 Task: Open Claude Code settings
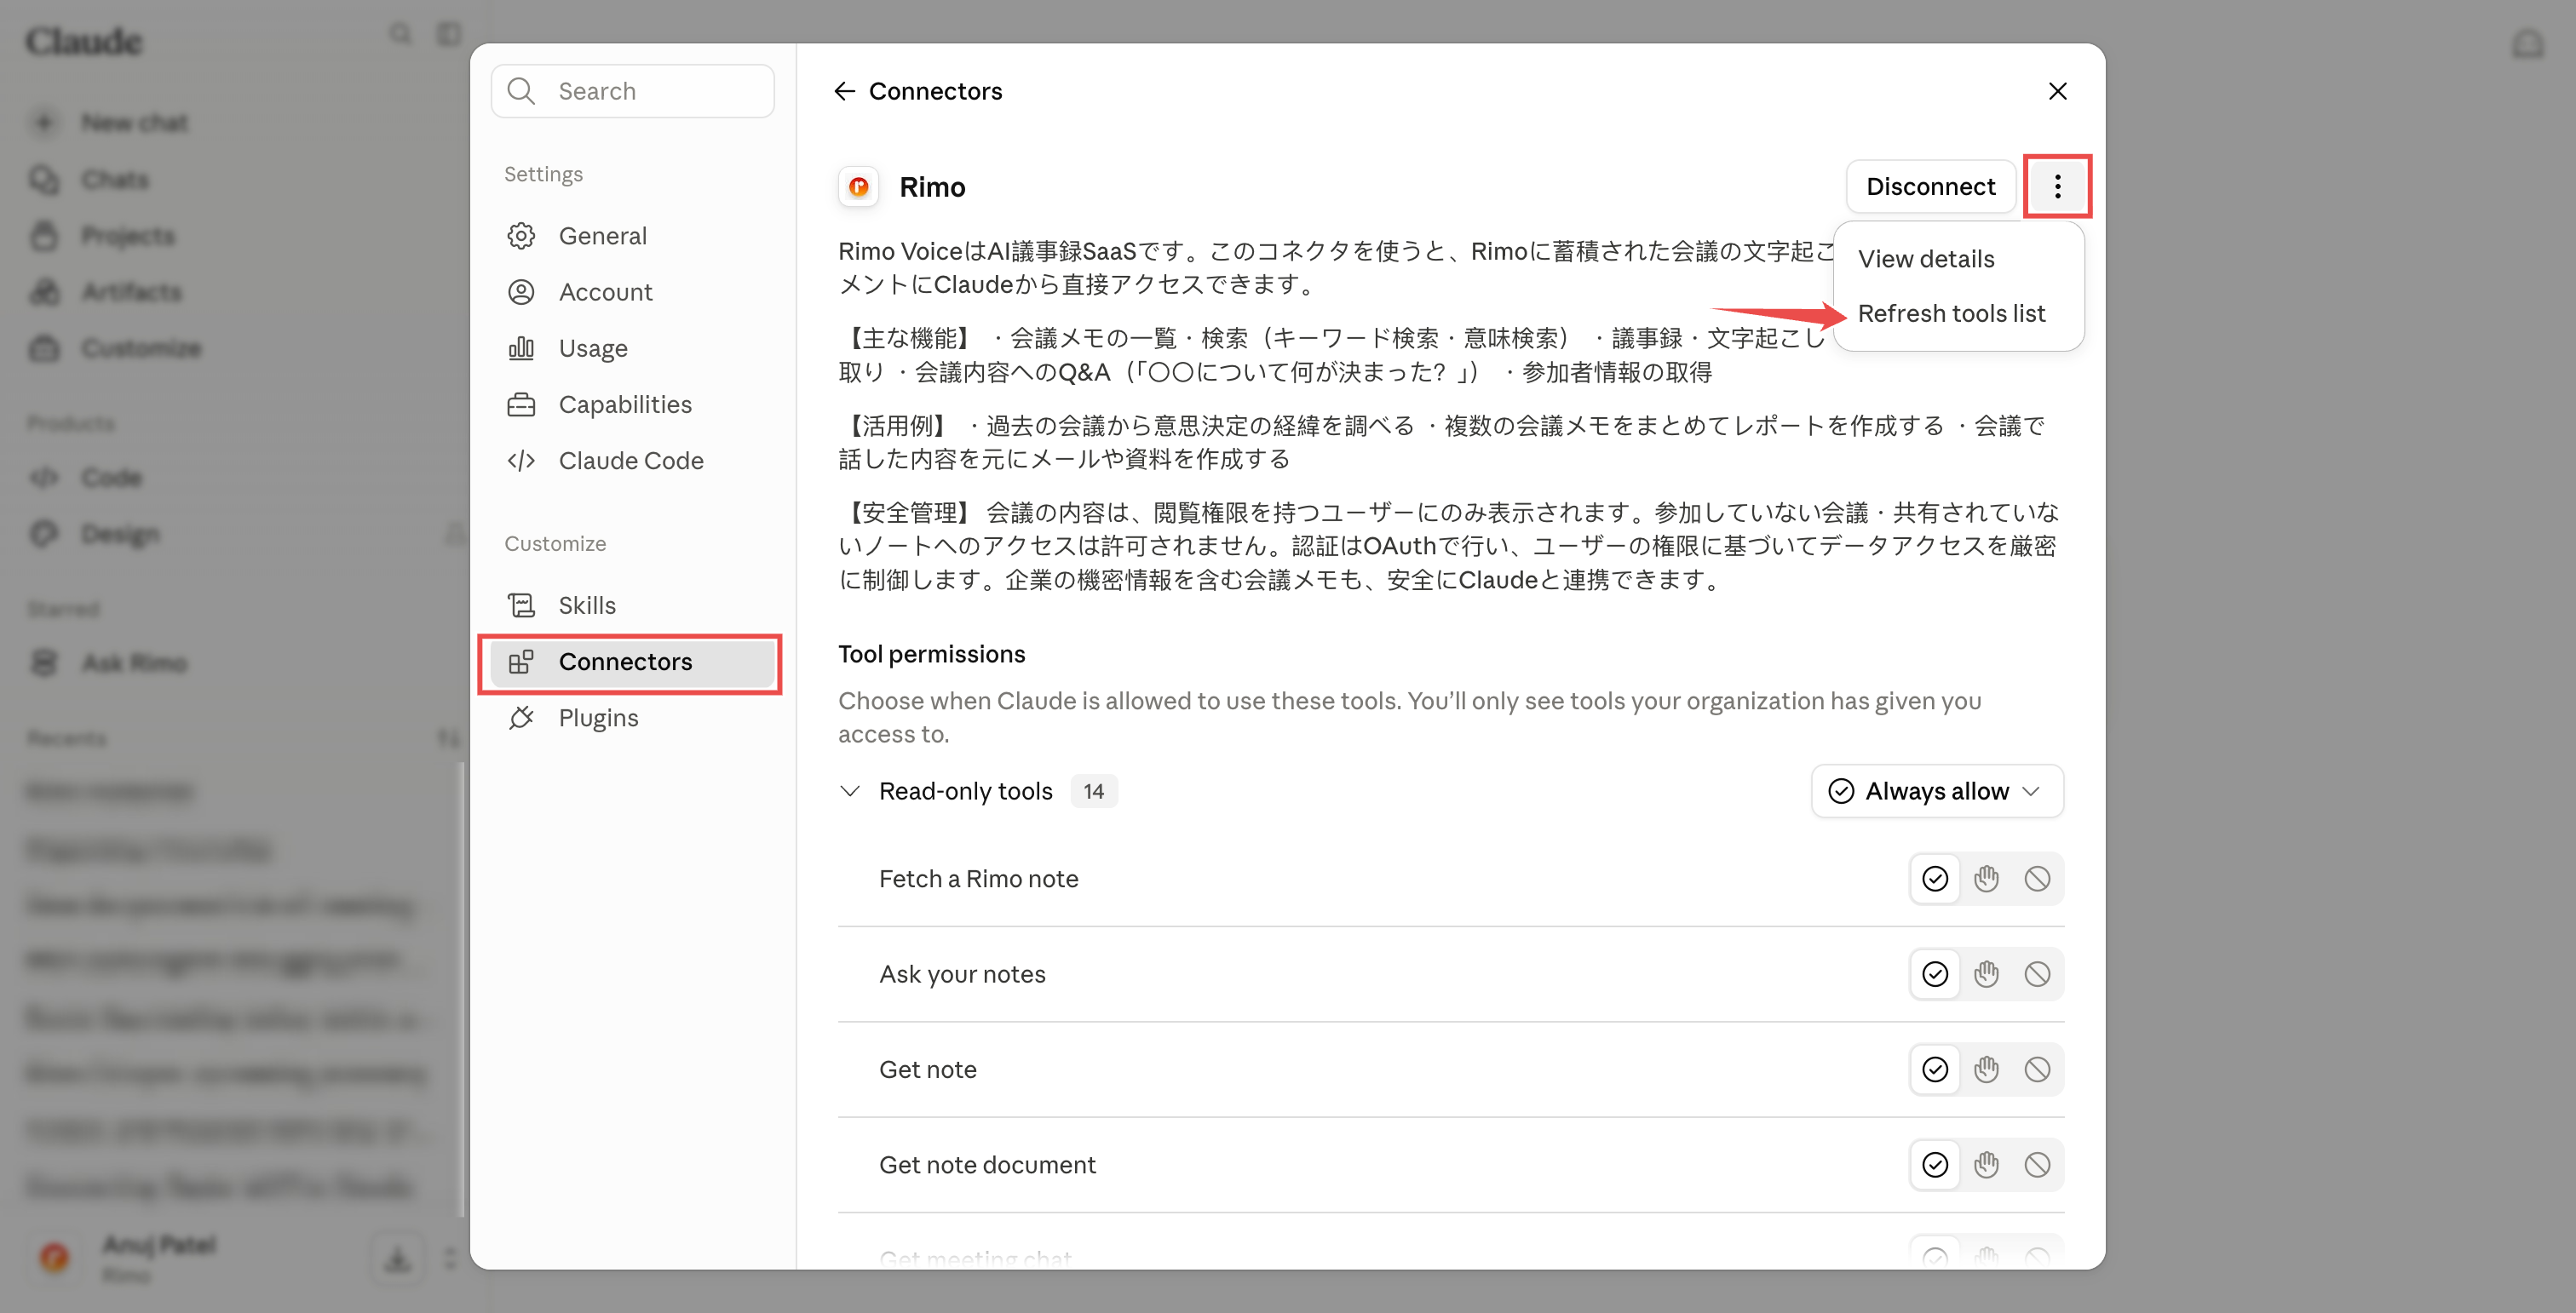(632, 461)
